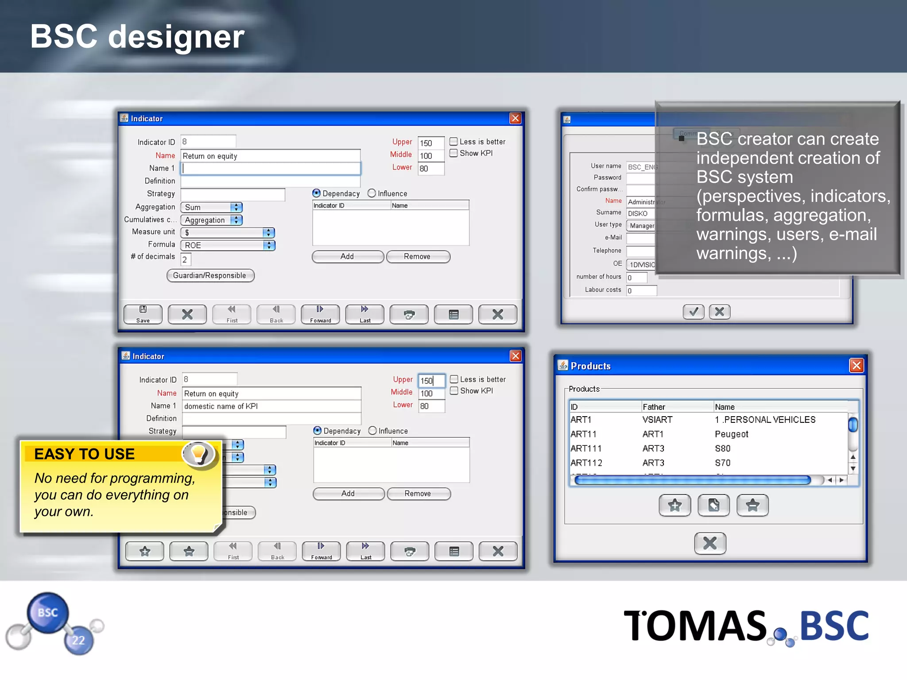Enable Less is better in top Indicator window
This screenshot has width=907, height=680.
tap(453, 141)
